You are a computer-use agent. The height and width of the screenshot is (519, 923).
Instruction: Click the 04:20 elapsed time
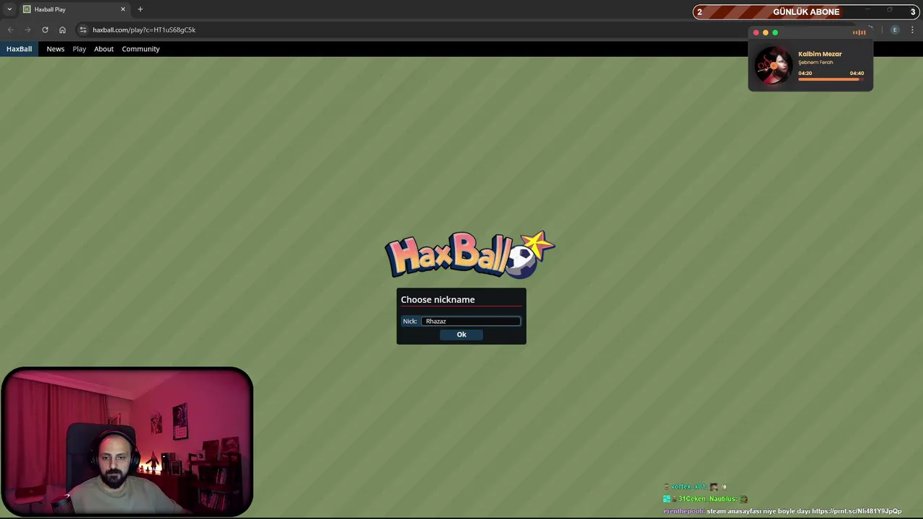click(805, 73)
